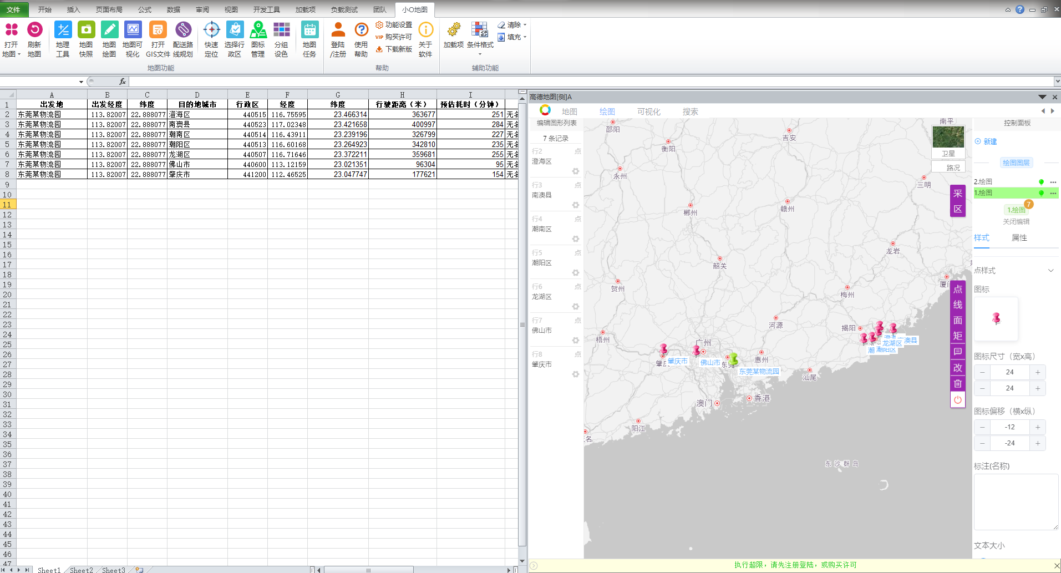Screen dimensions: 1061x573
Task: Click the 地图快照 snapshot icon
Action: point(86,39)
